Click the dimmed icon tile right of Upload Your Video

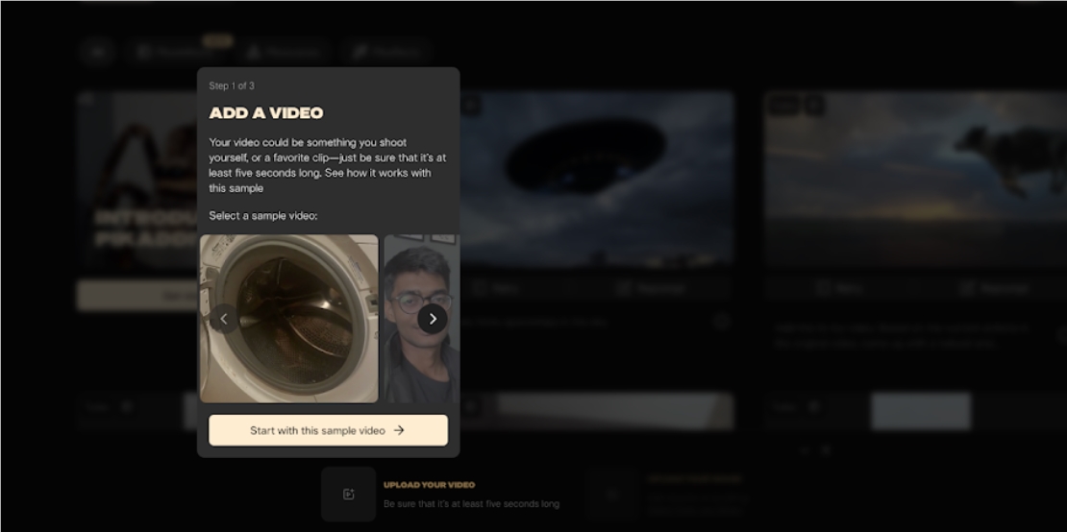(x=613, y=495)
